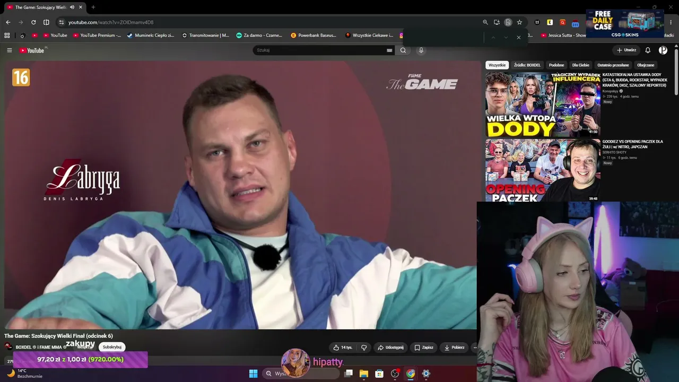Open the YouTube Premium bookmark
Image resolution: width=679 pixels, height=382 pixels.
click(97, 36)
